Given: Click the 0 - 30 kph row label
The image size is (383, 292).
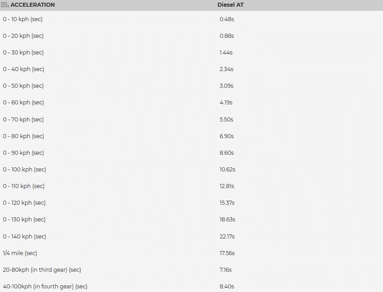Looking at the screenshot, I should tap(23, 53).
